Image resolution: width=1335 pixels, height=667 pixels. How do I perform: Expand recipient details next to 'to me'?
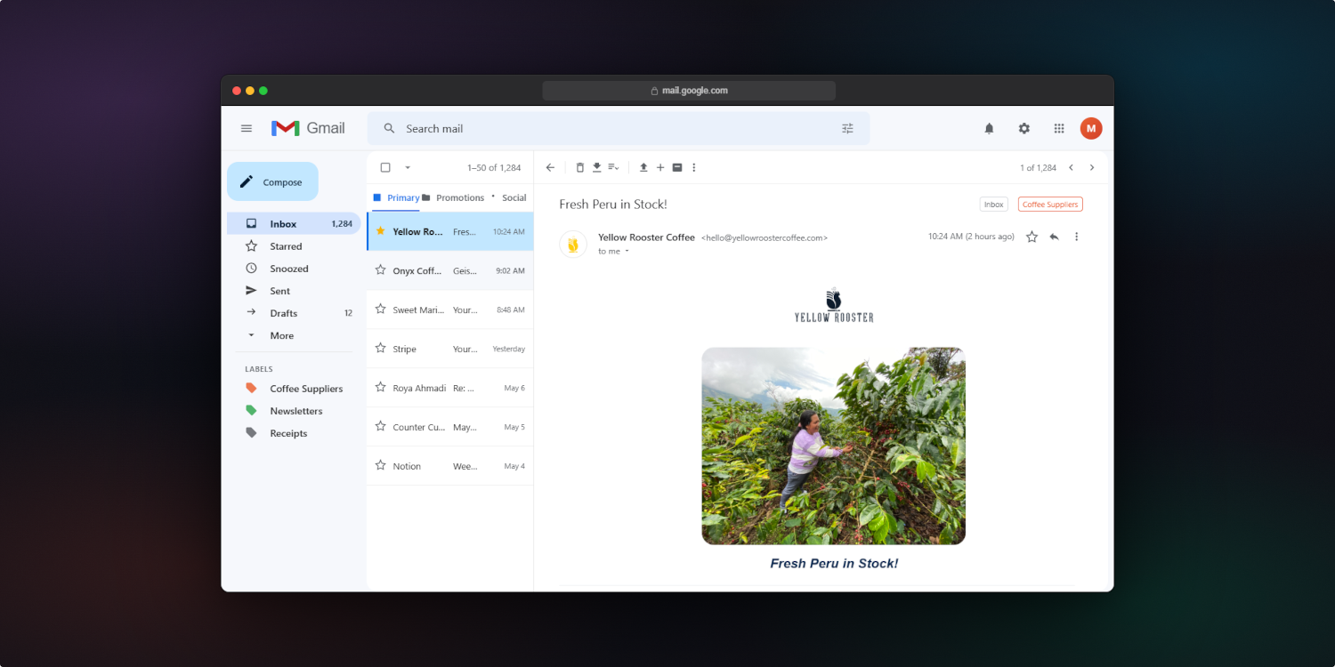627,252
